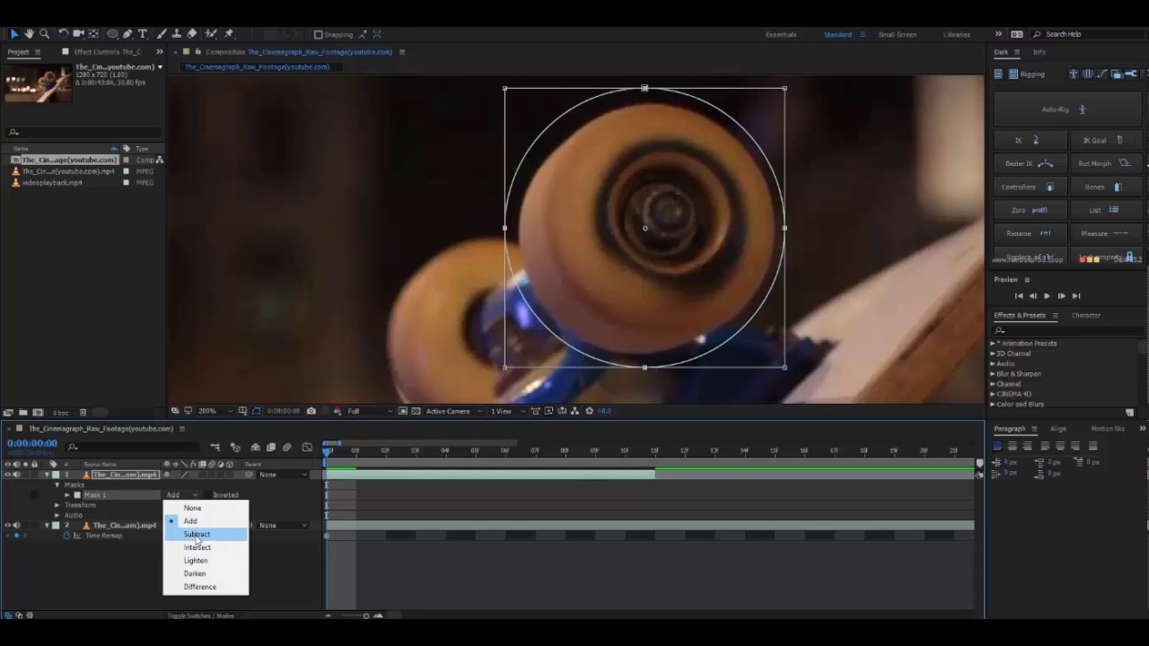Select the Zoom magnifier tool
The image size is (1149, 646).
coord(43,34)
